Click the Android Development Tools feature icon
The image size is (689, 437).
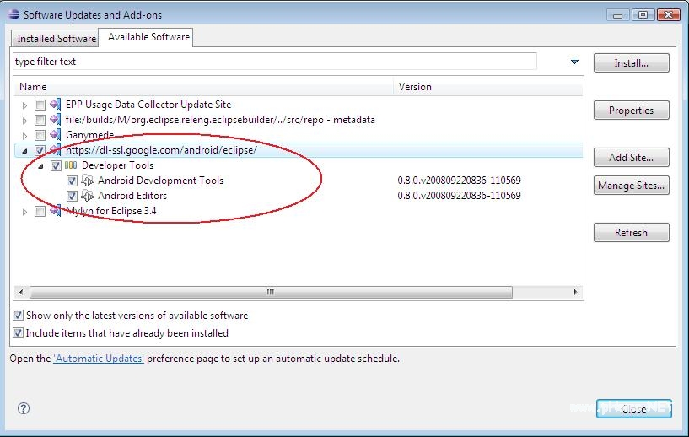click(x=88, y=181)
